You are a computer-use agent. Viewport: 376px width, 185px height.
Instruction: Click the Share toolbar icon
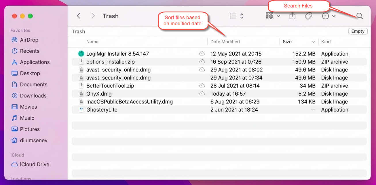(293, 16)
